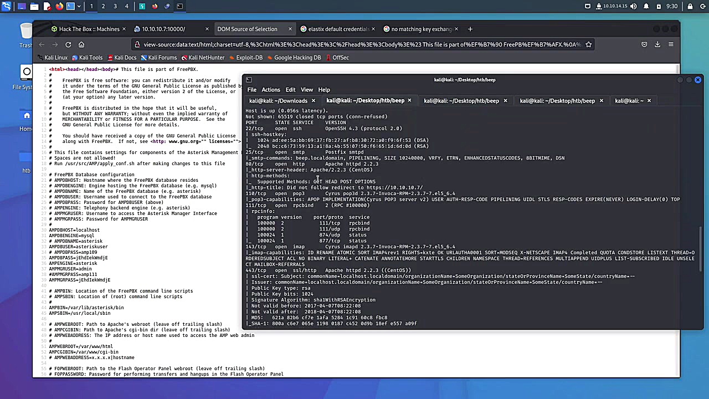Close the DOM Source of Selection tab
709x399 pixels.
(x=290, y=29)
